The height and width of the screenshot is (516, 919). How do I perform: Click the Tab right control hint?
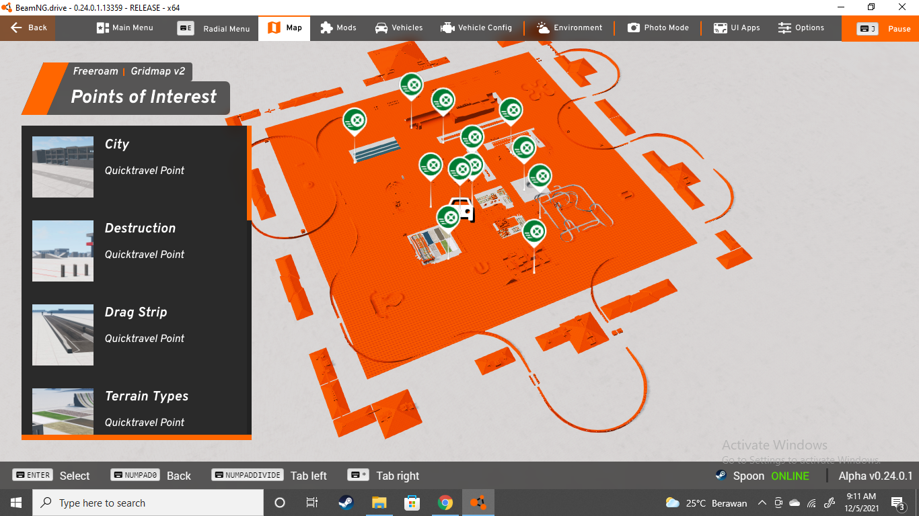[x=383, y=475]
